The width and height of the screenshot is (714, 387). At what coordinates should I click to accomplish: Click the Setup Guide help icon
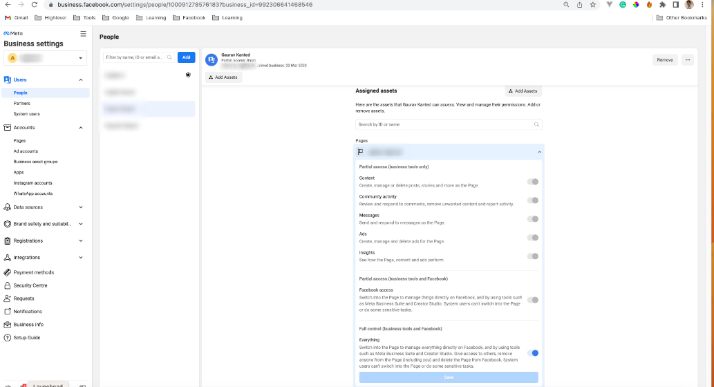click(x=8, y=337)
